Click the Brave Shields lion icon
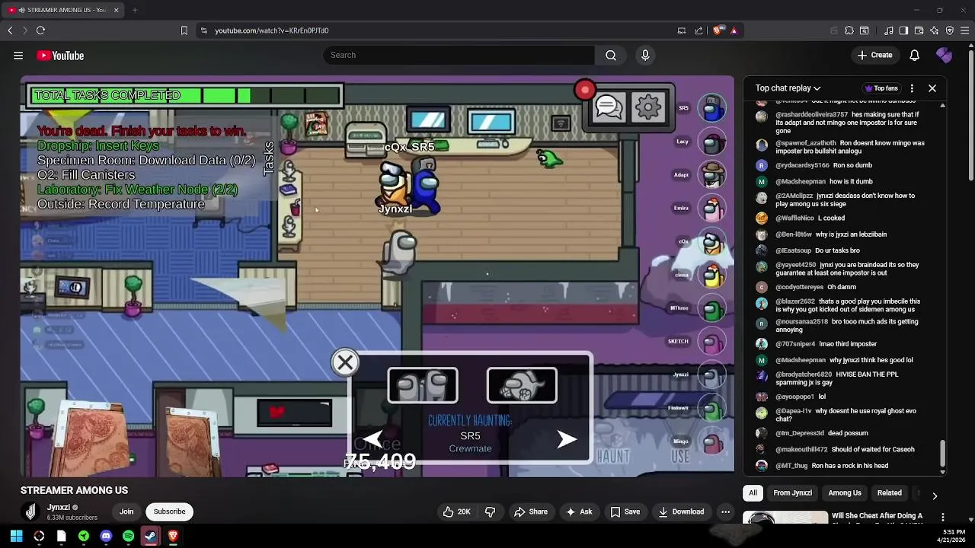The width and height of the screenshot is (975, 548). (x=718, y=30)
